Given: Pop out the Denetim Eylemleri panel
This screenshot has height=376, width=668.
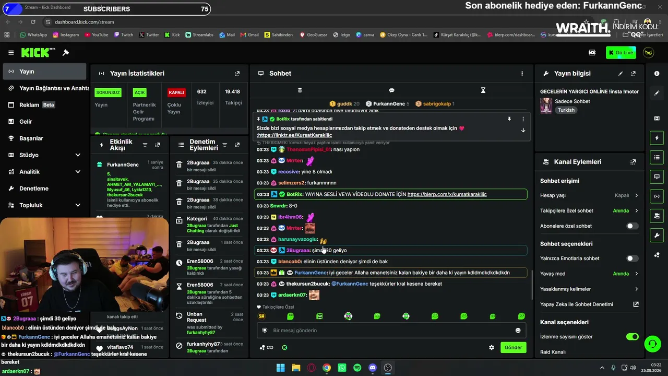Looking at the screenshot, I should (237, 145).
